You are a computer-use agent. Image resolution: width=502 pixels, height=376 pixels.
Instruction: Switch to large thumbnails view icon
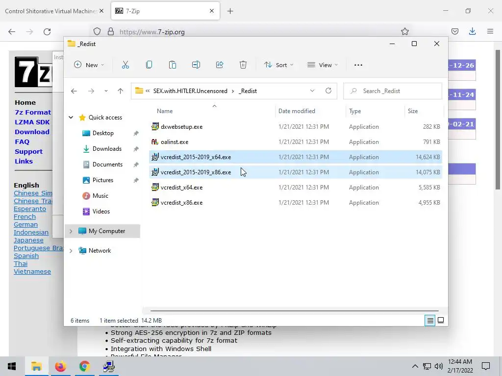441,320
